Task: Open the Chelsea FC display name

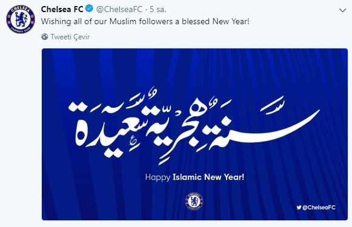Action: 62,9
